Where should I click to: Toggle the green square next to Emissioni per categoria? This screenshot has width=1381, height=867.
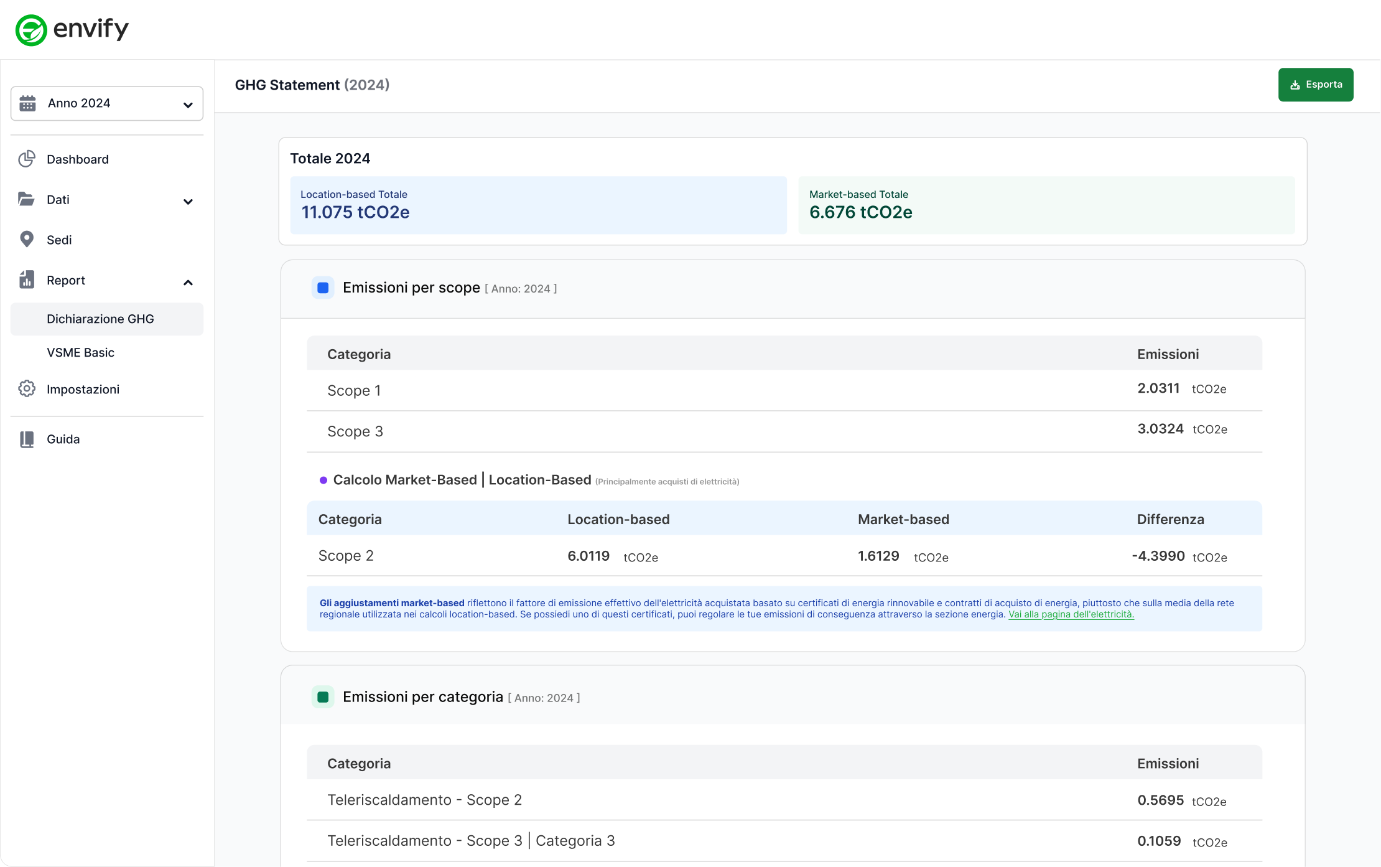point(323,696)
